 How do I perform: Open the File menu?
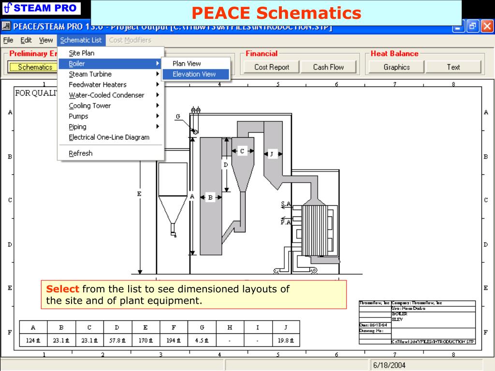(8, 40)
